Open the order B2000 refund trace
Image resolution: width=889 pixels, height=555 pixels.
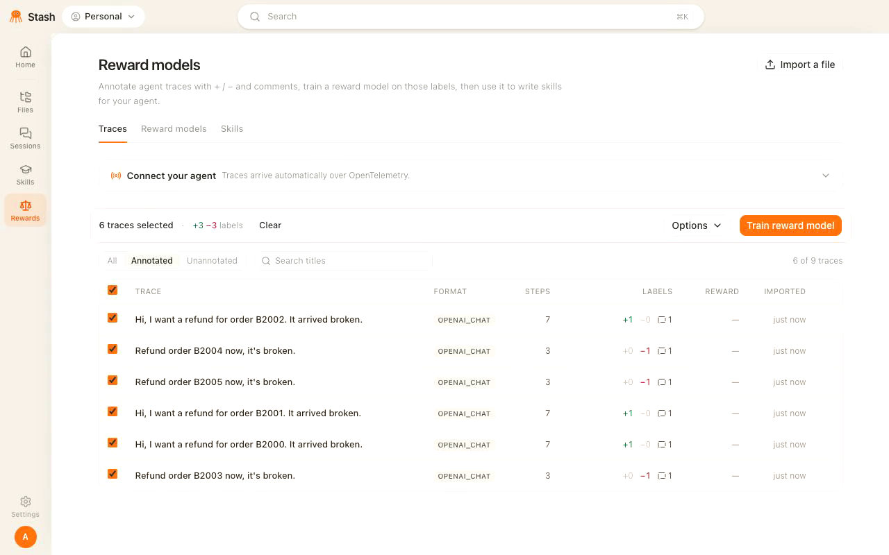click(249, 445)
